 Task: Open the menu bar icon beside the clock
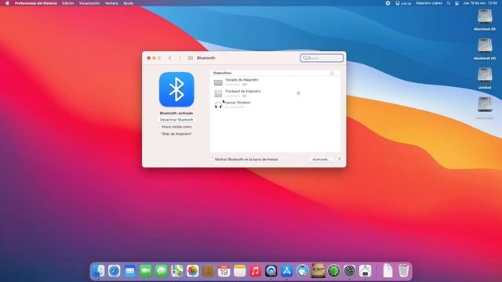457,3
